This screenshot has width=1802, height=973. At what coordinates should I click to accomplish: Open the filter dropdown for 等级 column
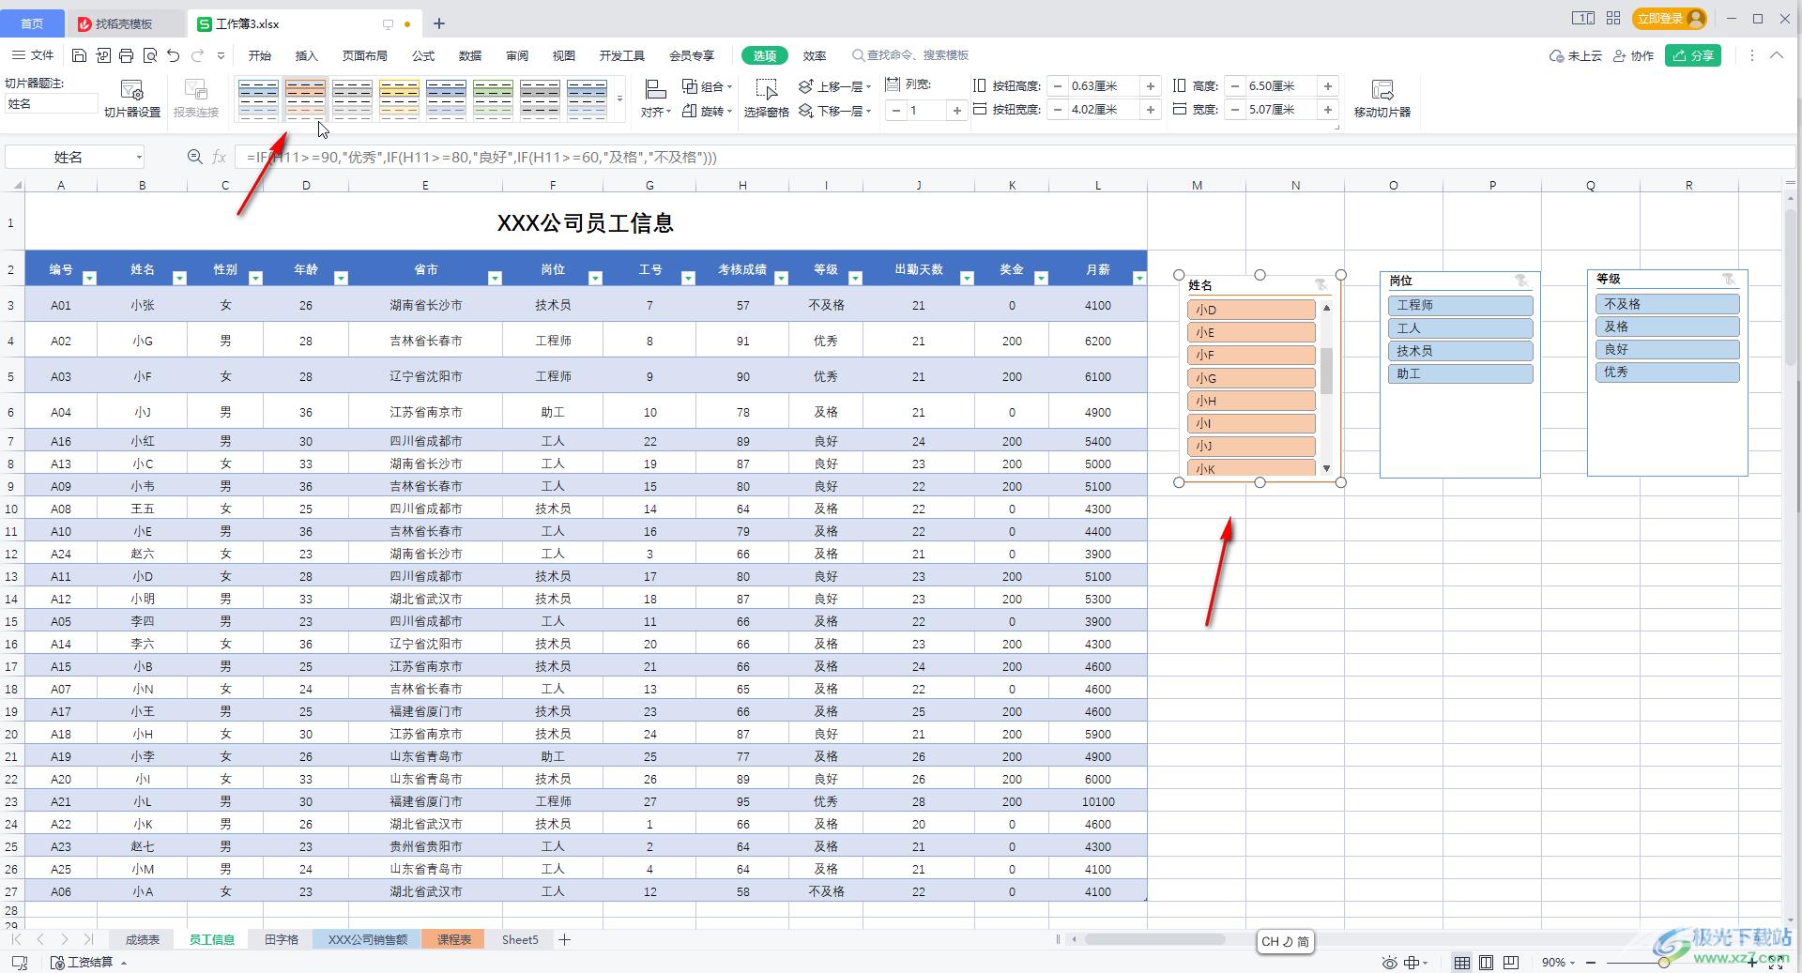[855, 278]
